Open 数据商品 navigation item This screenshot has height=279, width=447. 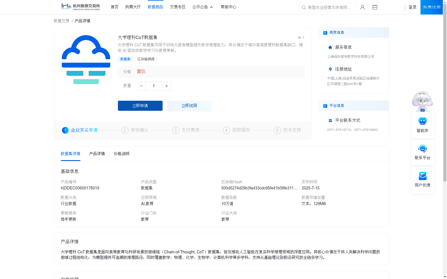pos(155,7)
